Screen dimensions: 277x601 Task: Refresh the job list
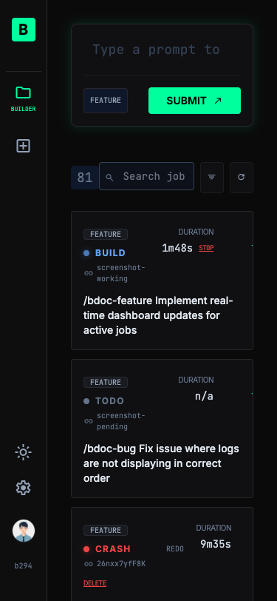click(242, 178)
